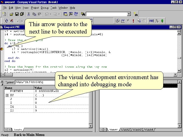Click the J variable name
Image resolution: width=183 pixels, height=137 pixels.
pyautogui.click(x=11, y=99)
